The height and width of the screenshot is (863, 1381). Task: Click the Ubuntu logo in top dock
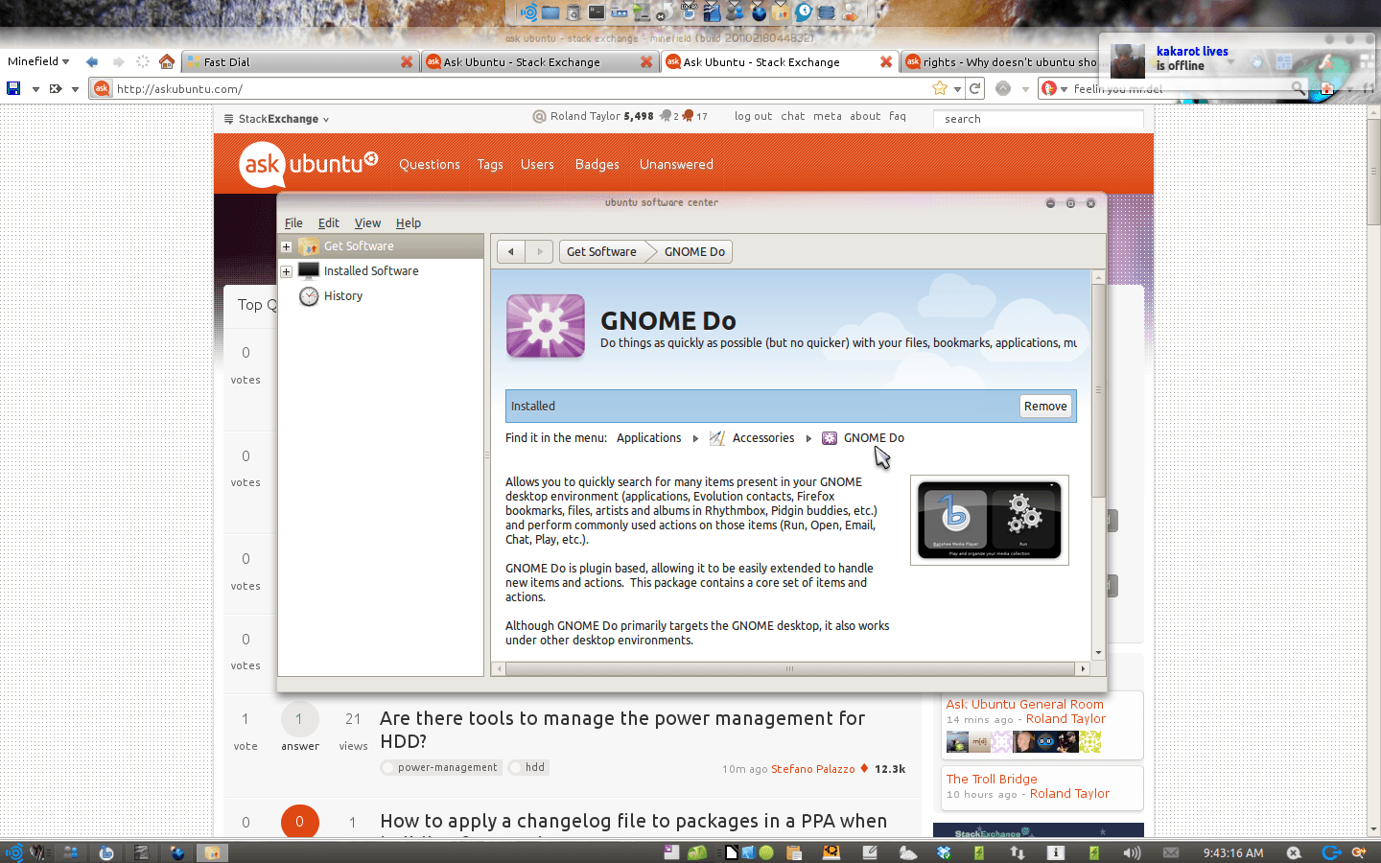click(528, 12)
